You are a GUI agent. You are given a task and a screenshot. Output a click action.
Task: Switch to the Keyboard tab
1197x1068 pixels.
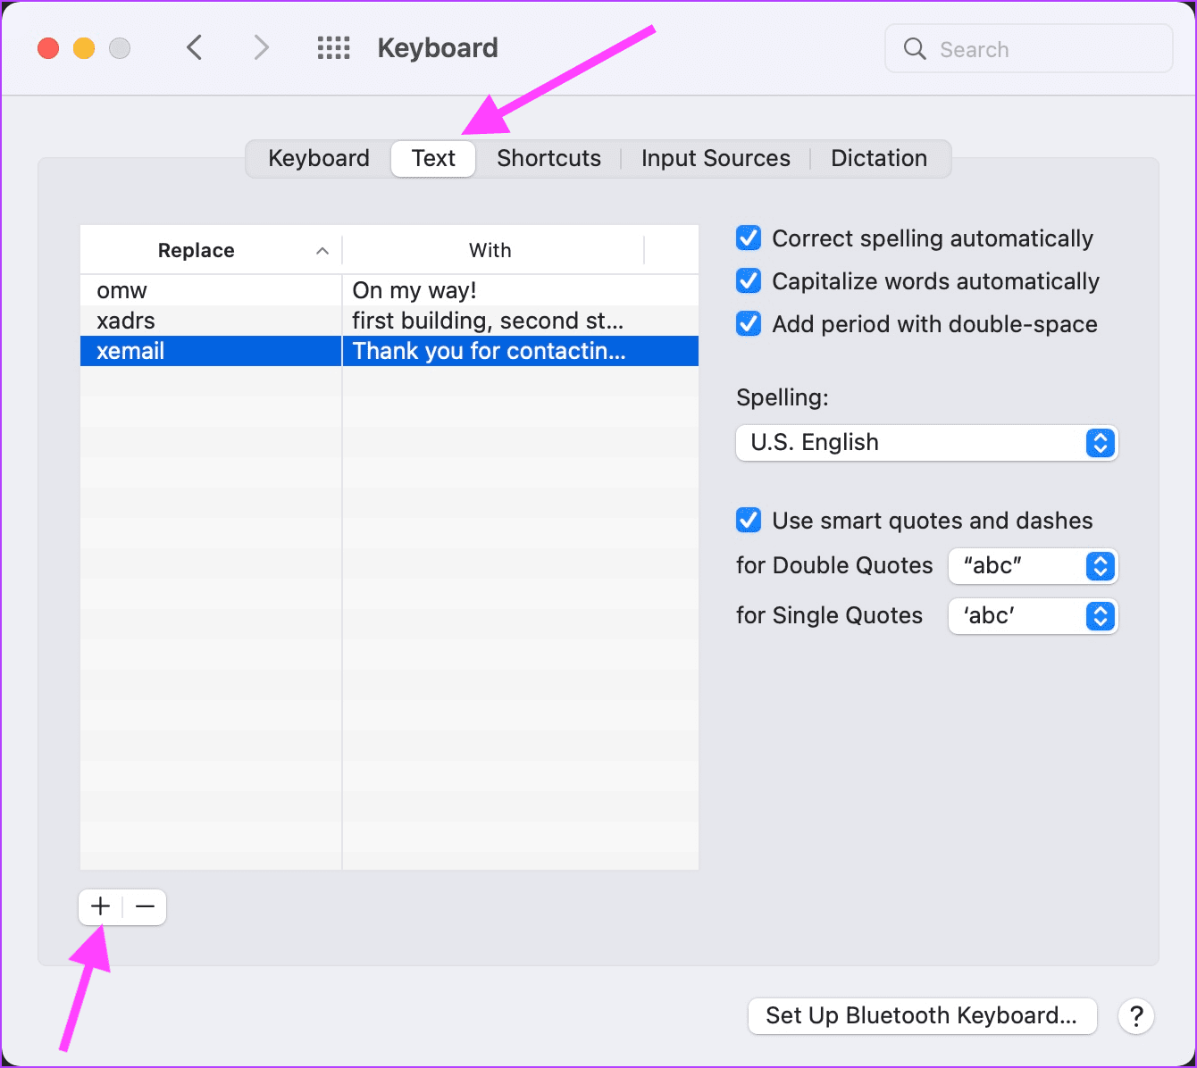coord(319,158)
